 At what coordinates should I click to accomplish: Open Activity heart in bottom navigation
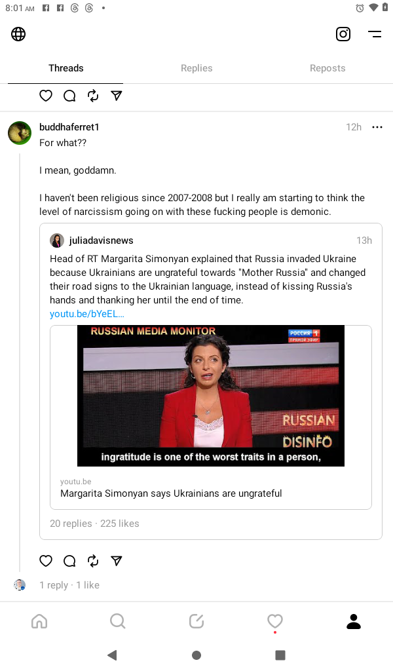[x=275, y=621]
